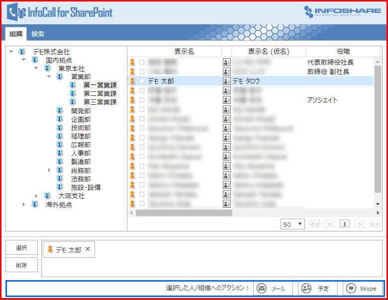Image resolution: width=388 pixels, height=300 pixels.
Task: Click the デモ株式会社 organization icon
Action: coord(22,52)
